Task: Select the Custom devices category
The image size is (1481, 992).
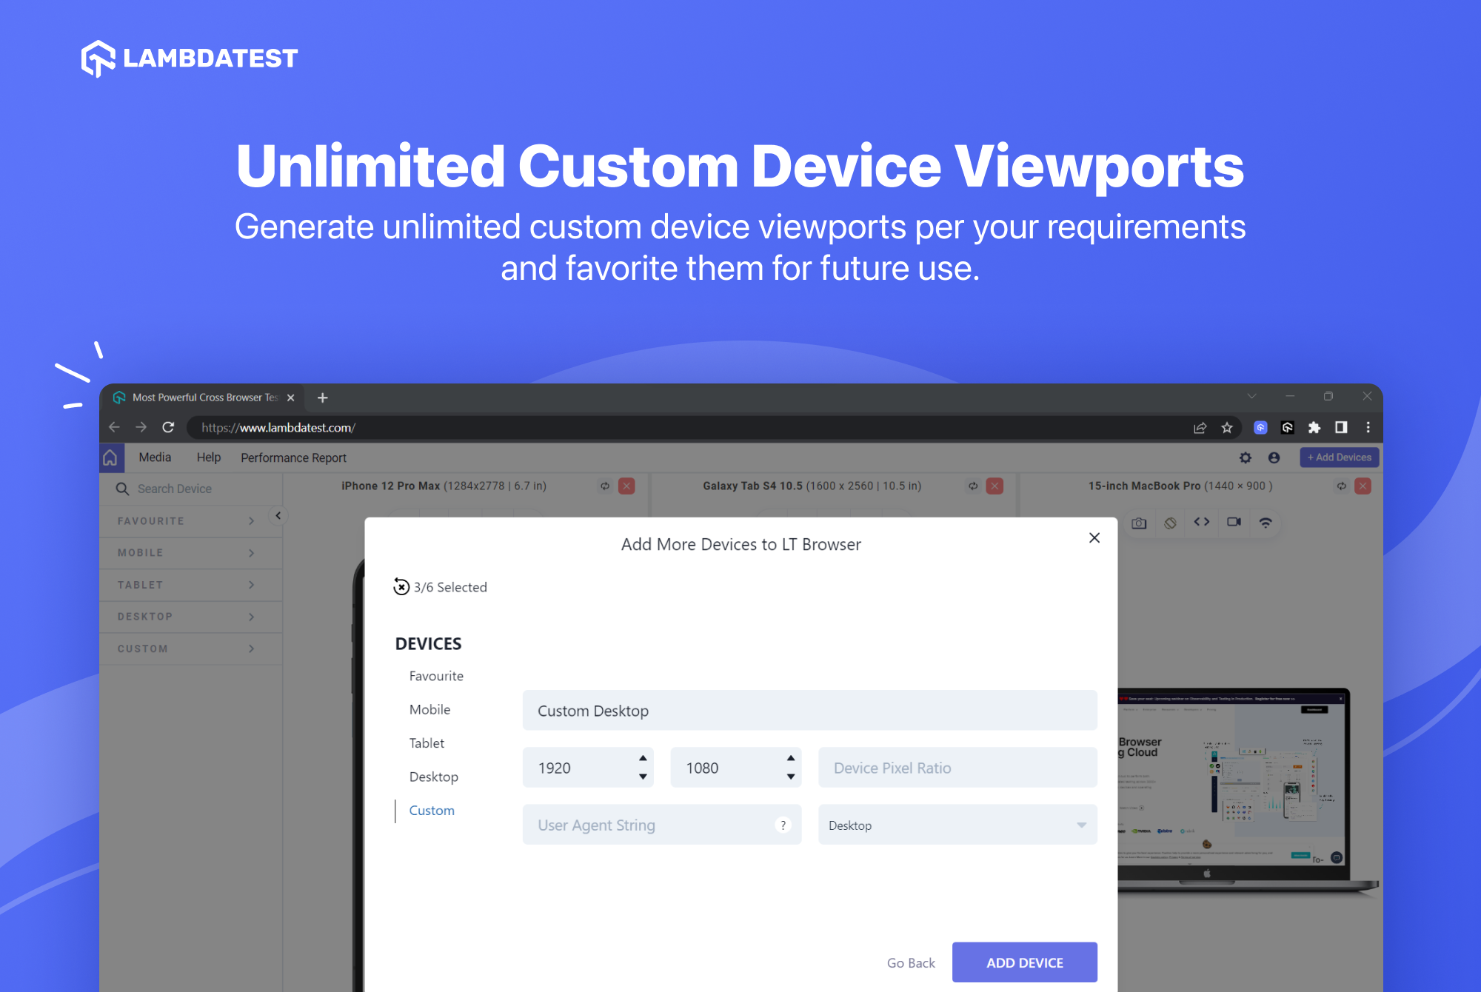Action: pos(432,811)
